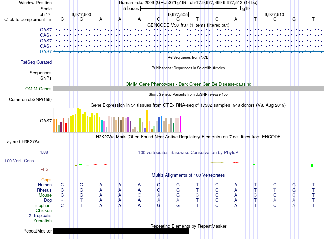Click the Layered H3K27Ac track label
324x239 pixels.
pyautogui.click(x=22, y=142)
